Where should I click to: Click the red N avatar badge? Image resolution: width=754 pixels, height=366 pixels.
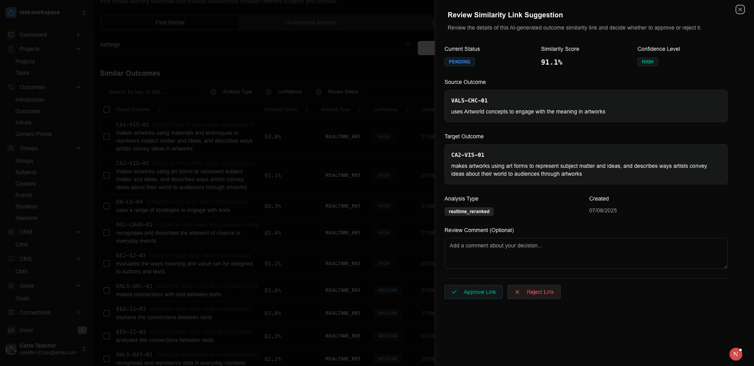coord(735,354)
